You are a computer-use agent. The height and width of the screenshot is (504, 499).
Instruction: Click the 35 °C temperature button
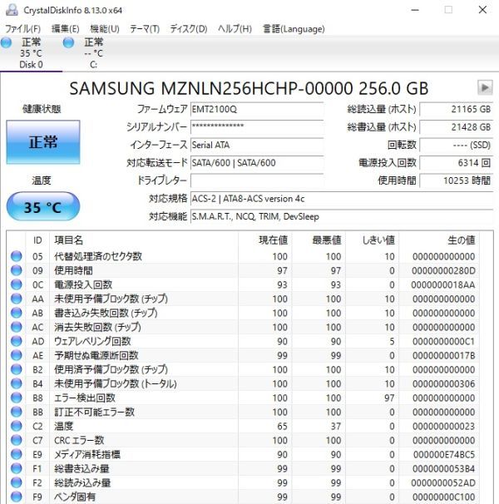[x=43, y=207]
